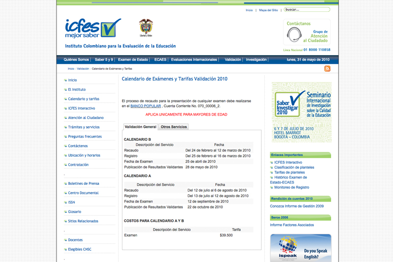Open Histórico Examen de Estado-ECAES link
The width and height of the screenshot is (393, 262).
[x=289, y=180]
